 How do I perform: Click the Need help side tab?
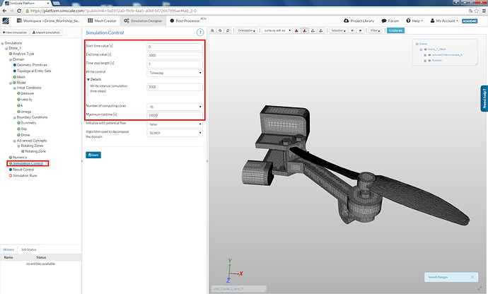pyautogui.click(x=484, y=98)
